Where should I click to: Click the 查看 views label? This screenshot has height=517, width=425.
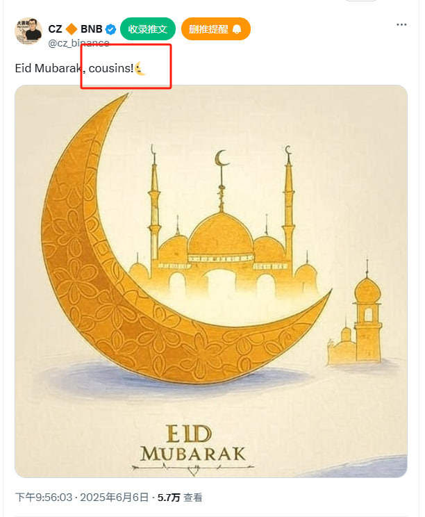(x=193, y=498)
